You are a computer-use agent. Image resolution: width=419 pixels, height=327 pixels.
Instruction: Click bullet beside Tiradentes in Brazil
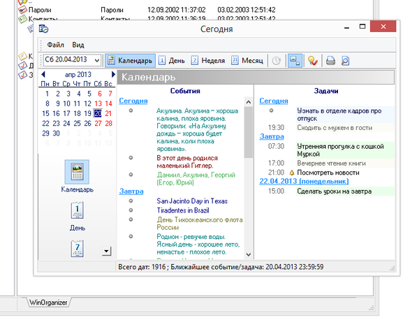(131, 210)
